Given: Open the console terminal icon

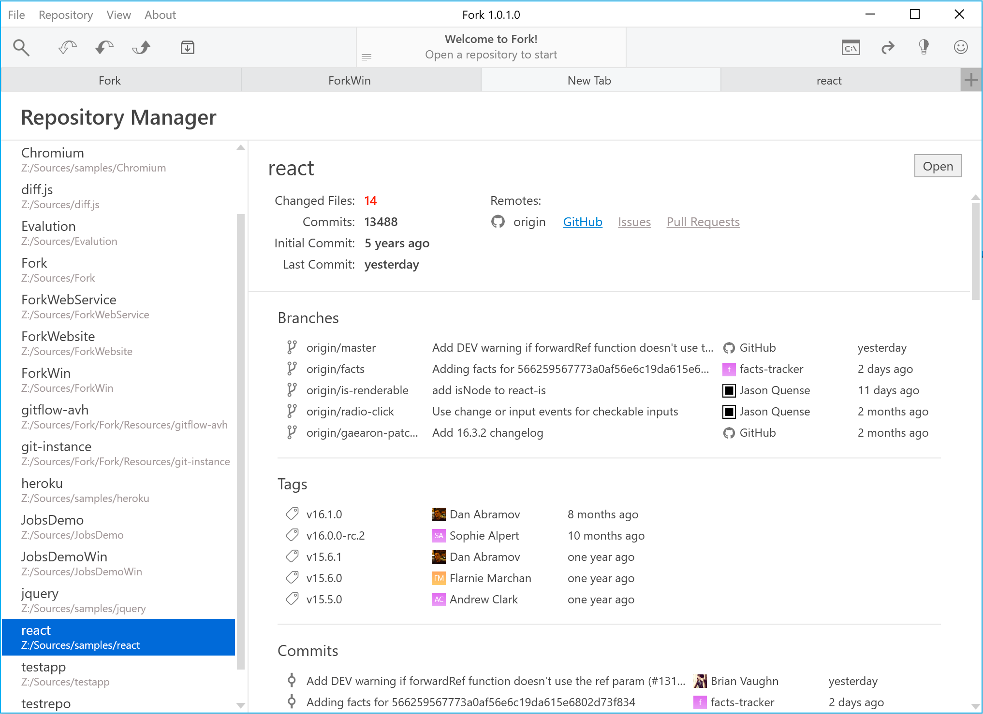Looking at the screenshot, I should [x=851, y=47].
